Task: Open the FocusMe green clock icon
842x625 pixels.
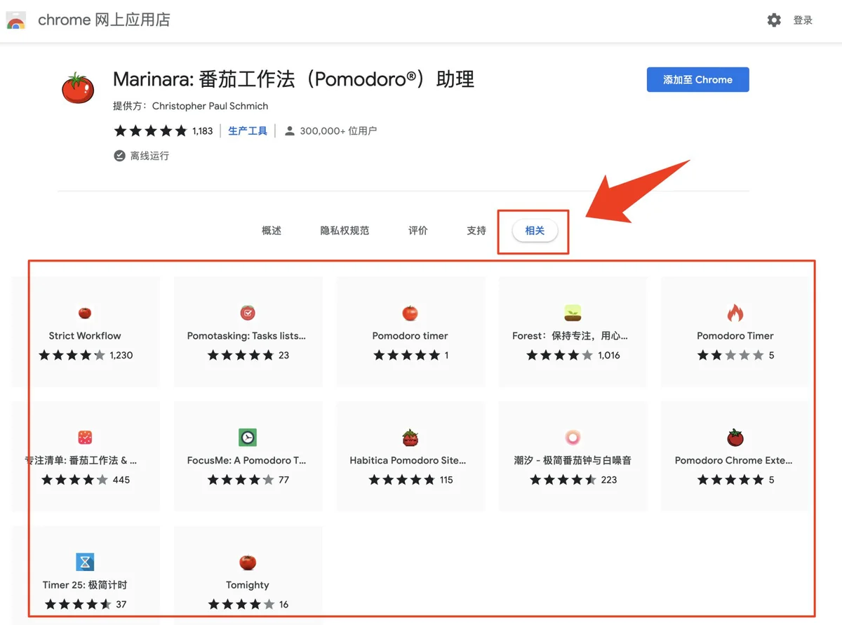Action: (x=248, y=438)
